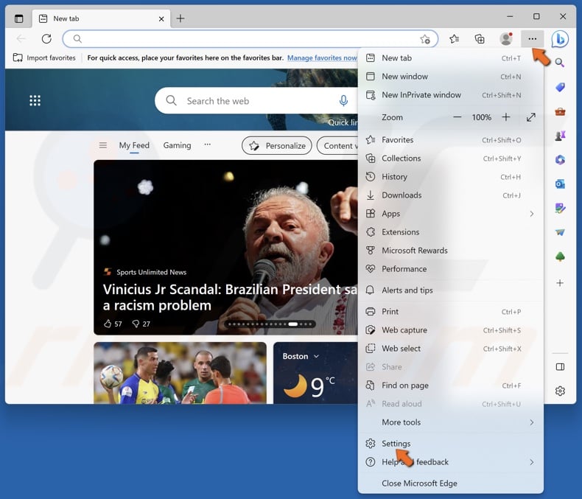582x499 pixels.
Task: Expand the More tools submenu
Action: point(451,422)
